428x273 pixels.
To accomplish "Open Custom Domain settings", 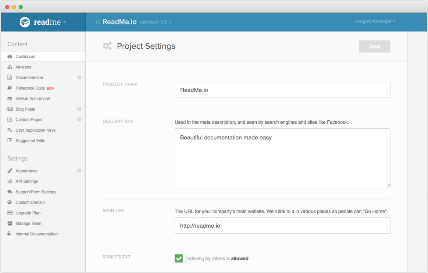I will [x=30, y=202].
